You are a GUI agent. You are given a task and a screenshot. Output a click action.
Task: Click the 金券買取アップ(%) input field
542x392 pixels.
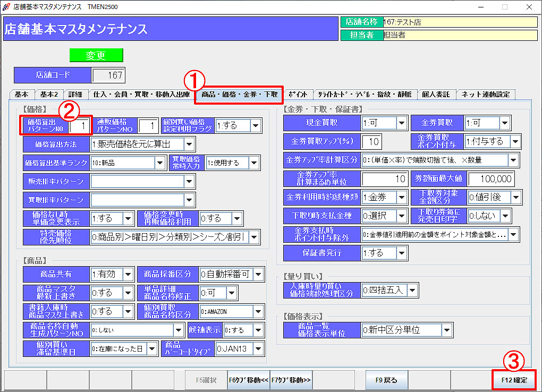(x=371, y=142)
